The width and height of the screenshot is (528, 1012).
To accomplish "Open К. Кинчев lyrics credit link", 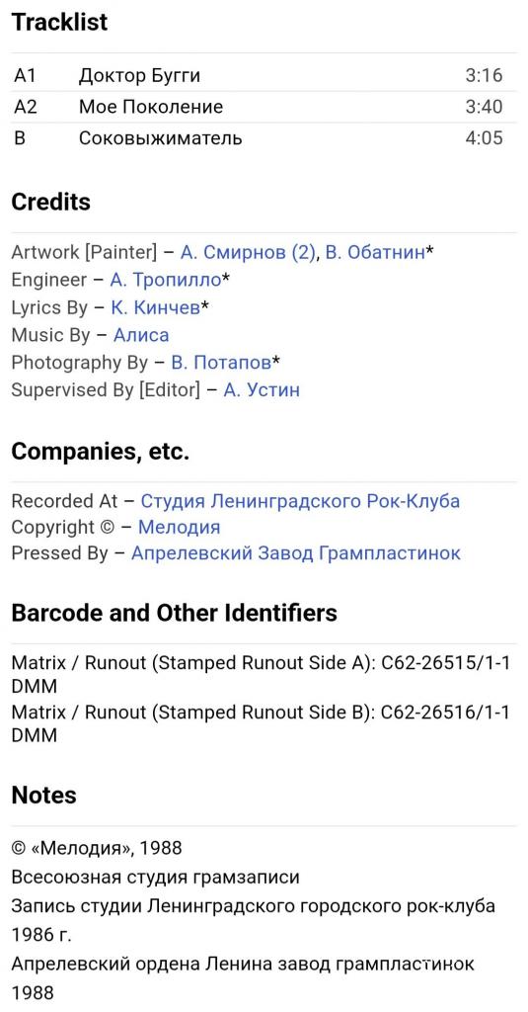I will pos(155,308).
